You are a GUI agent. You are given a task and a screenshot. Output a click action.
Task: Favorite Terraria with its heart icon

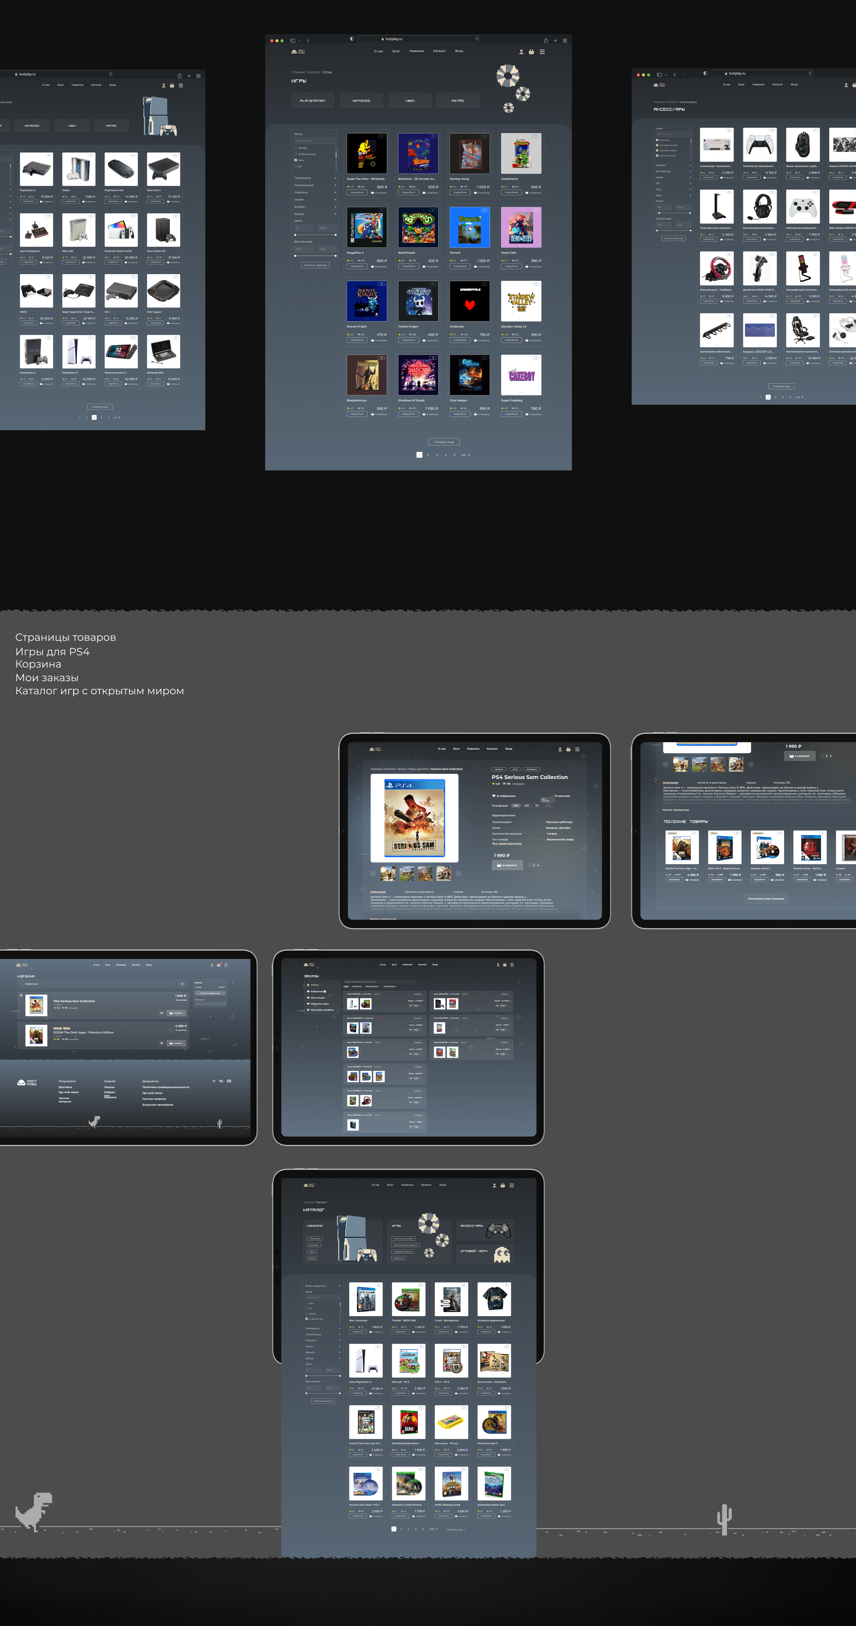(485, 210)
